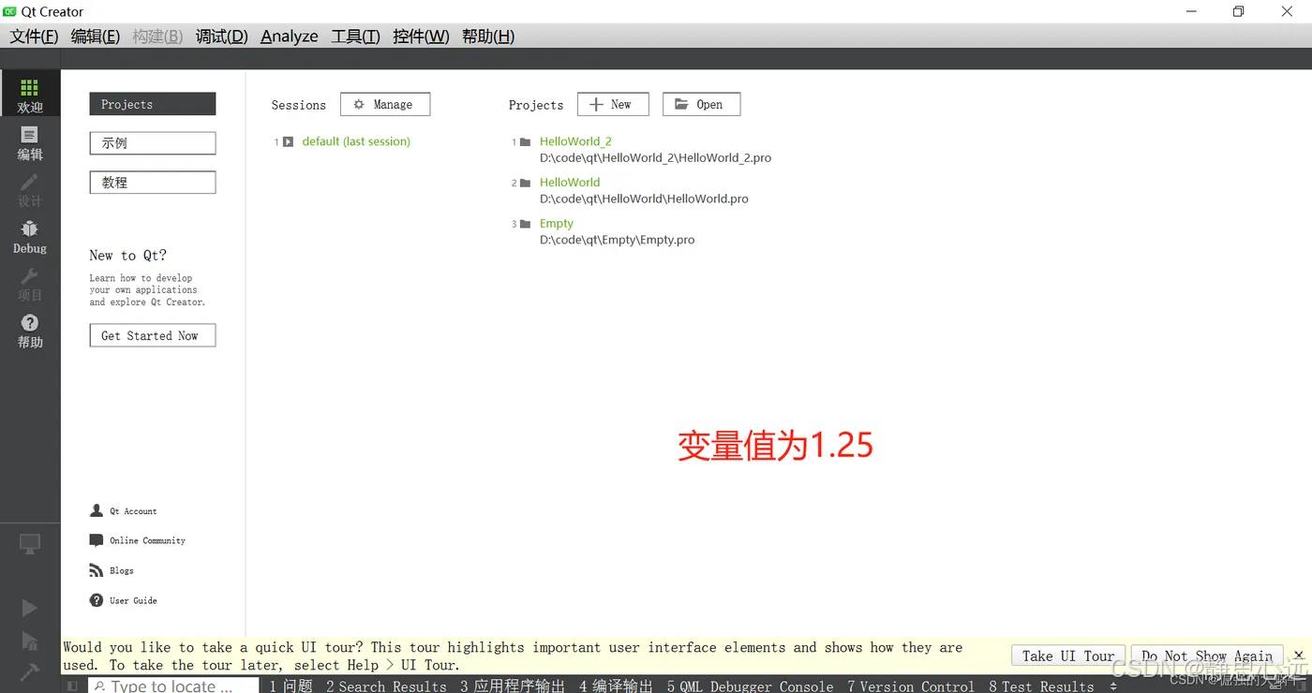Viewport: 1312px width, 693px height.
Task: Click the Open project button
Action: 701,104
